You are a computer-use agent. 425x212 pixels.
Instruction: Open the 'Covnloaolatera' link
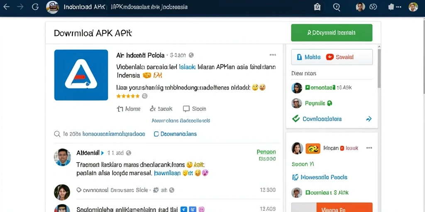322,119
